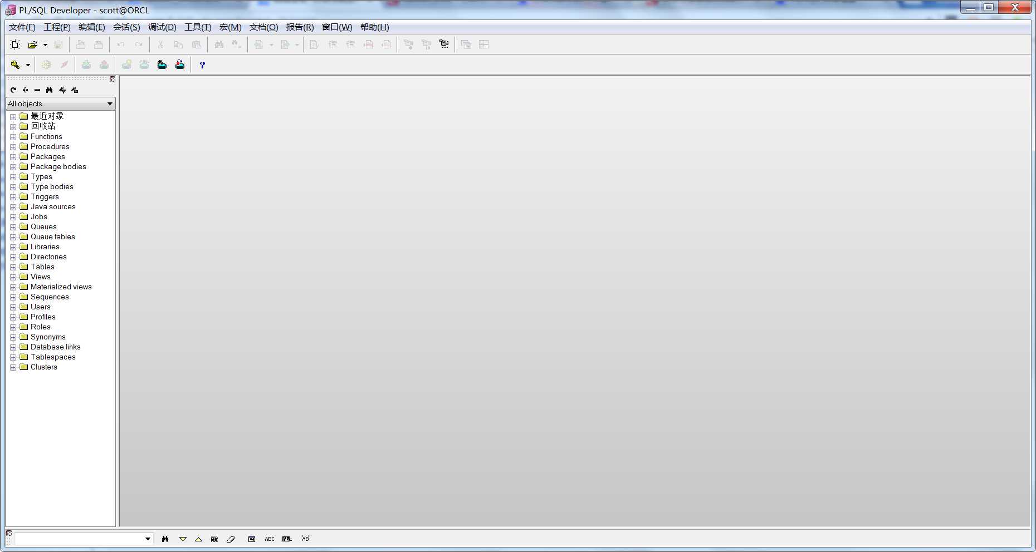The width and height of the screenshot is (1036, 552).
Task: Open the Log on key dropdown arrow
Action: click(28, 65)
